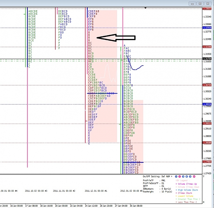
Task: Select the Greater Than Prev 2 legend entry
Action: point(188,199)
